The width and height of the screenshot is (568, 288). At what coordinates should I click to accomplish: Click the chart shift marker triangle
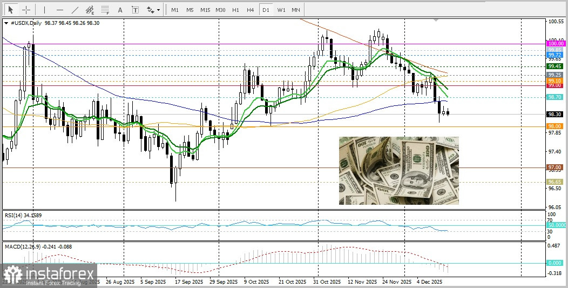click(436, 20)
